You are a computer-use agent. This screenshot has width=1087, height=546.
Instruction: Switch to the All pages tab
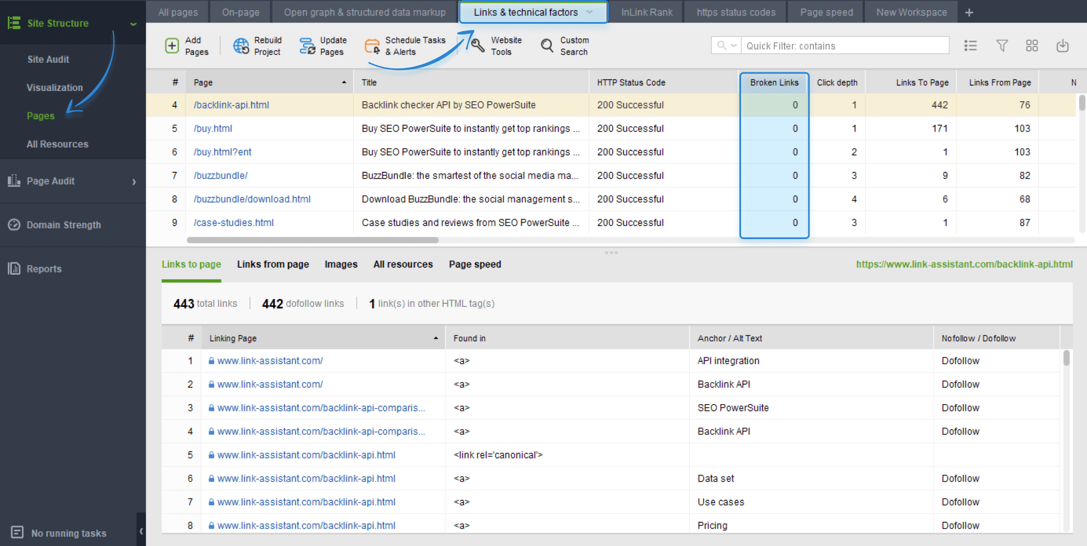click(178, 12)
